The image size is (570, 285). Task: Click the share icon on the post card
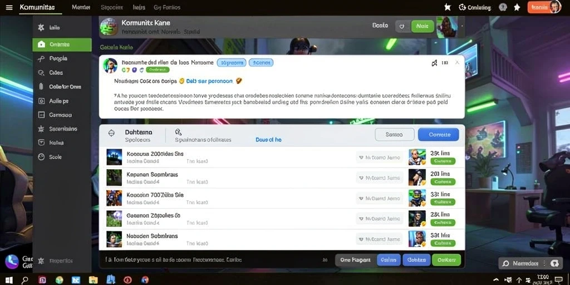coord(434,63)
